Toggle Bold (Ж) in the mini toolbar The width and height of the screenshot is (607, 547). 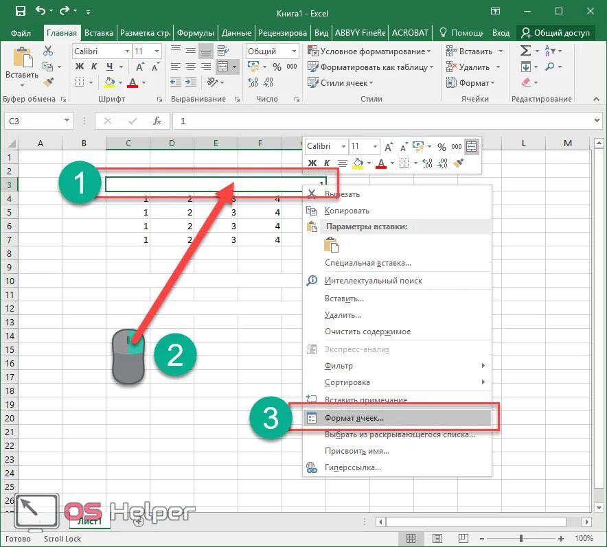312,163
